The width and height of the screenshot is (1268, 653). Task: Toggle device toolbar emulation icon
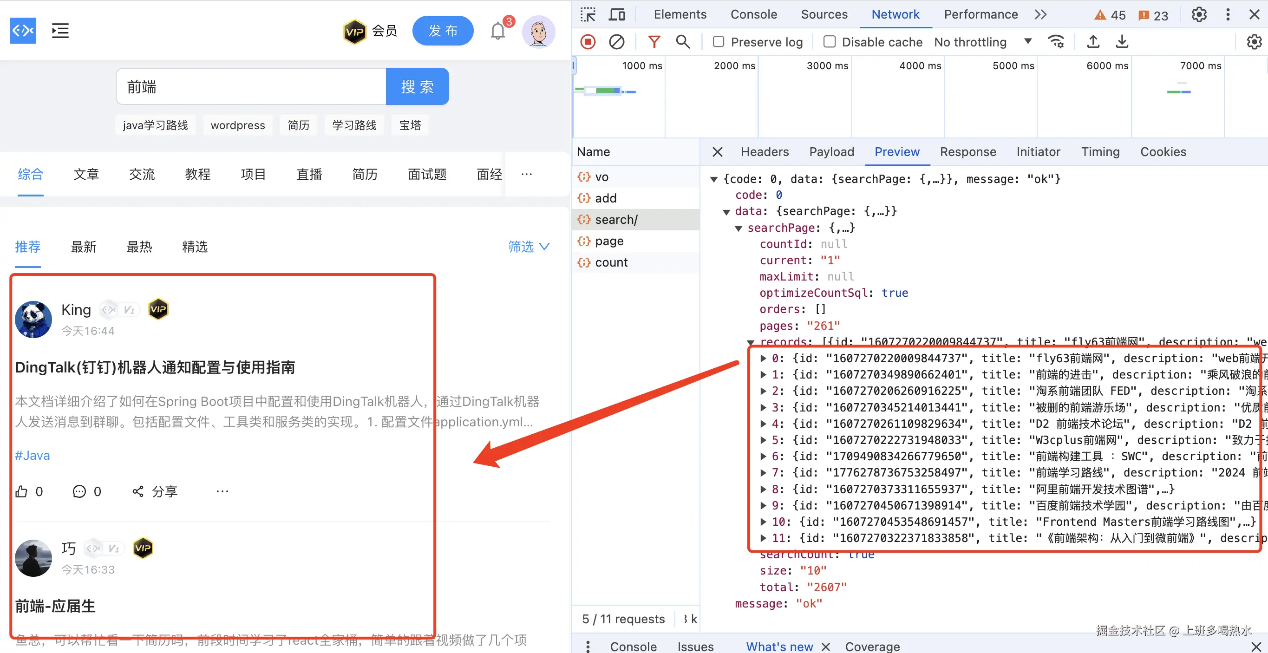point(616,14)
